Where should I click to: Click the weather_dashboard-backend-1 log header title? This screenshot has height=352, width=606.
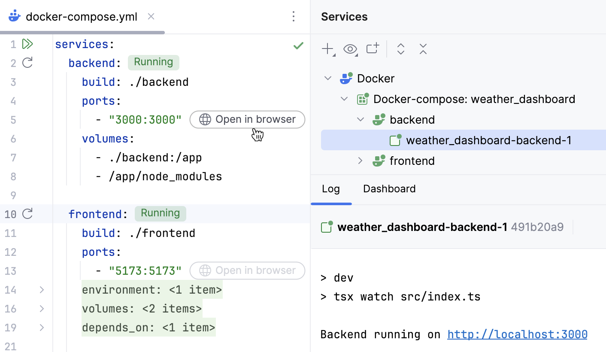[x=422, y=227]
